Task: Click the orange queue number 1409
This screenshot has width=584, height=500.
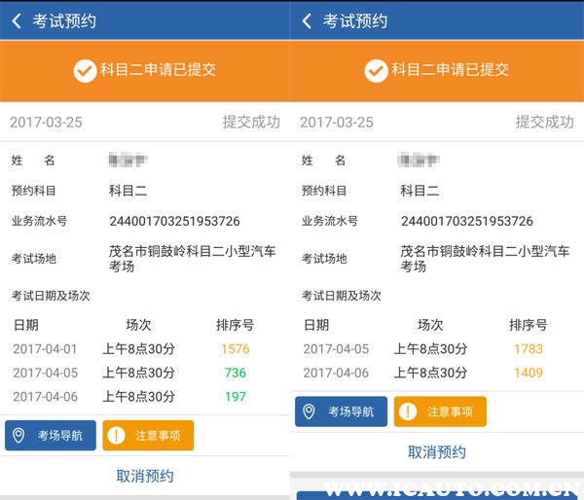Action: (528, 373)
